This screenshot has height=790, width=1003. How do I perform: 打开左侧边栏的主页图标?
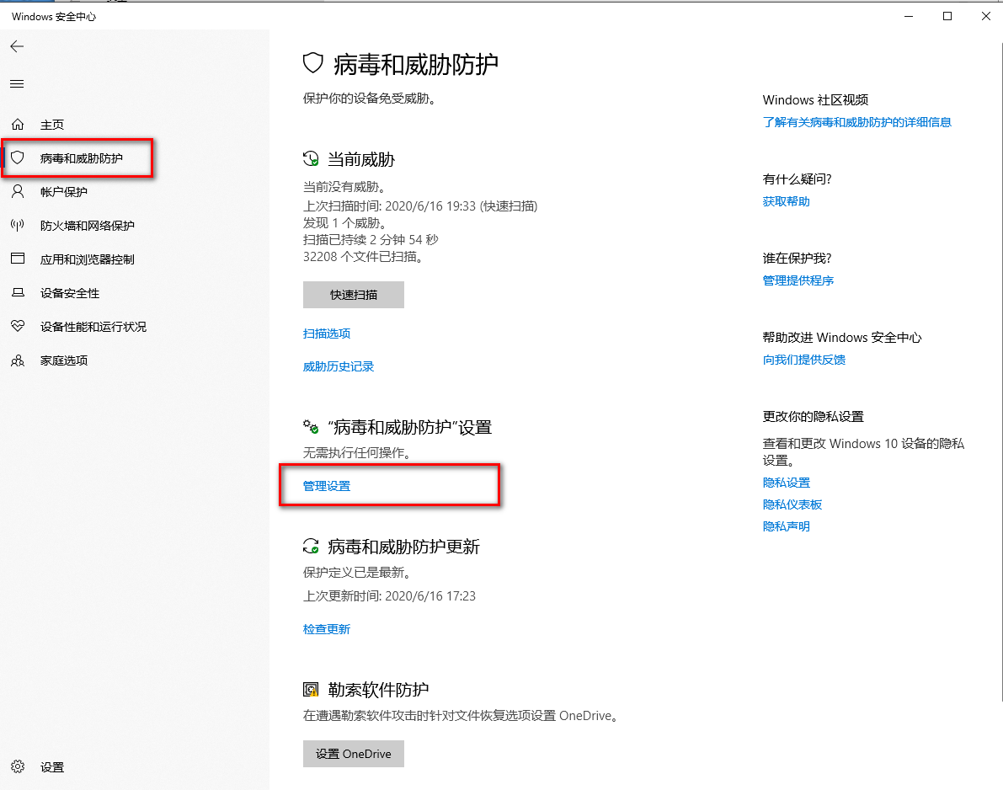click(19, 124)
